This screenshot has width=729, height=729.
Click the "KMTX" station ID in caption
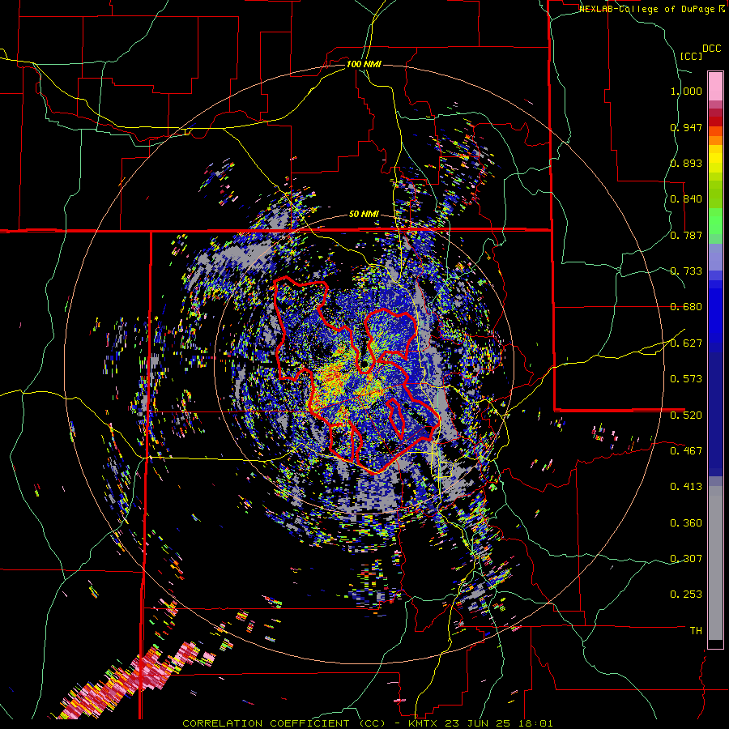(424, 723)
